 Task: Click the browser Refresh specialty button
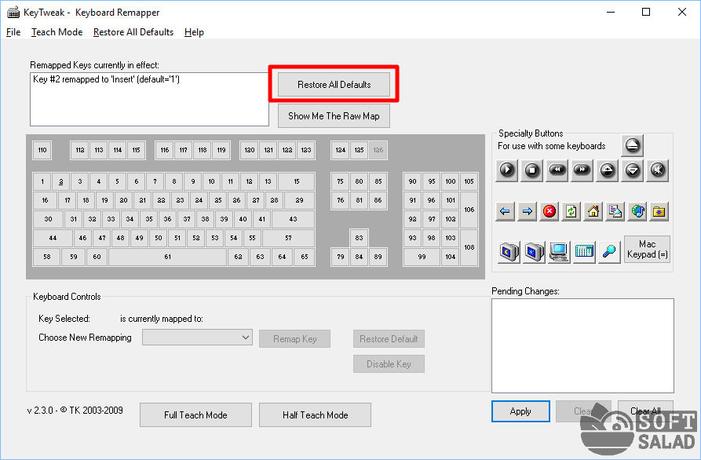(571, 211)
